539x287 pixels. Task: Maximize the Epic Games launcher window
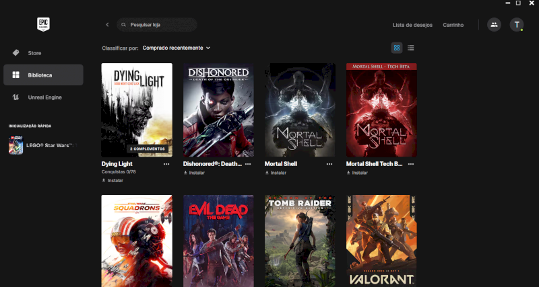point(518,3)
